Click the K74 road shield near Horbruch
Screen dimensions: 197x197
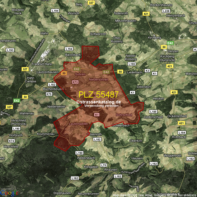pyautogui.click(x=11, y=141)
